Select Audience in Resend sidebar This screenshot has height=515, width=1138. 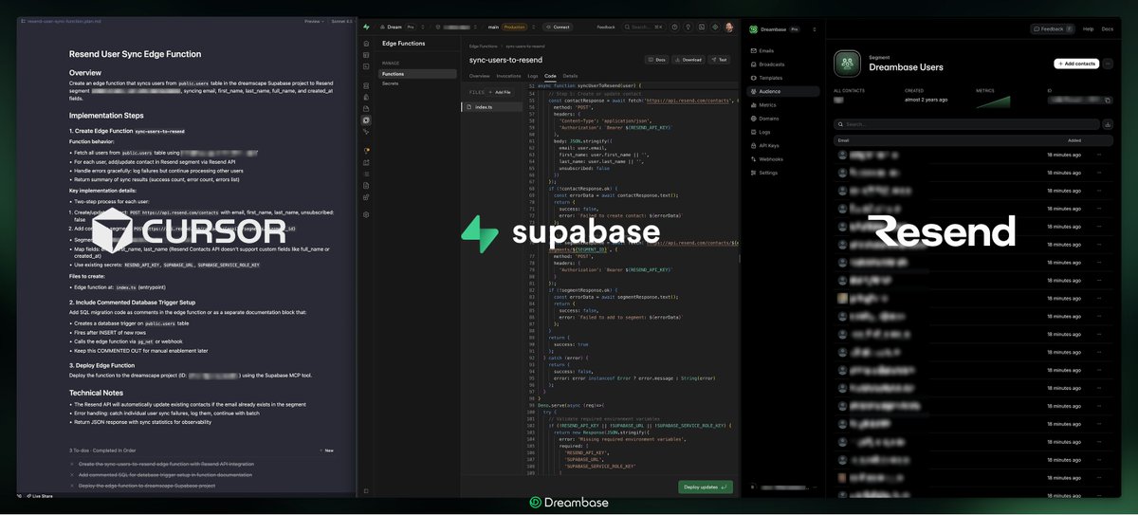(x=782, y=91)
